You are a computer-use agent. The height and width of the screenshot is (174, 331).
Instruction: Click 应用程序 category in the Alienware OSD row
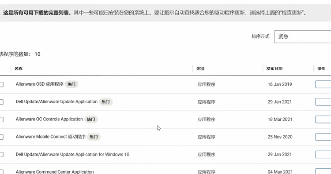point(206,84)
